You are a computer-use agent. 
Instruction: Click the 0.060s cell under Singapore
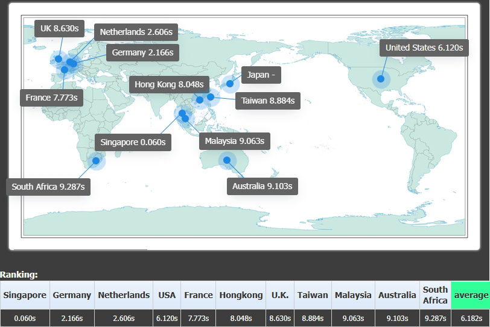pos(25,318)
